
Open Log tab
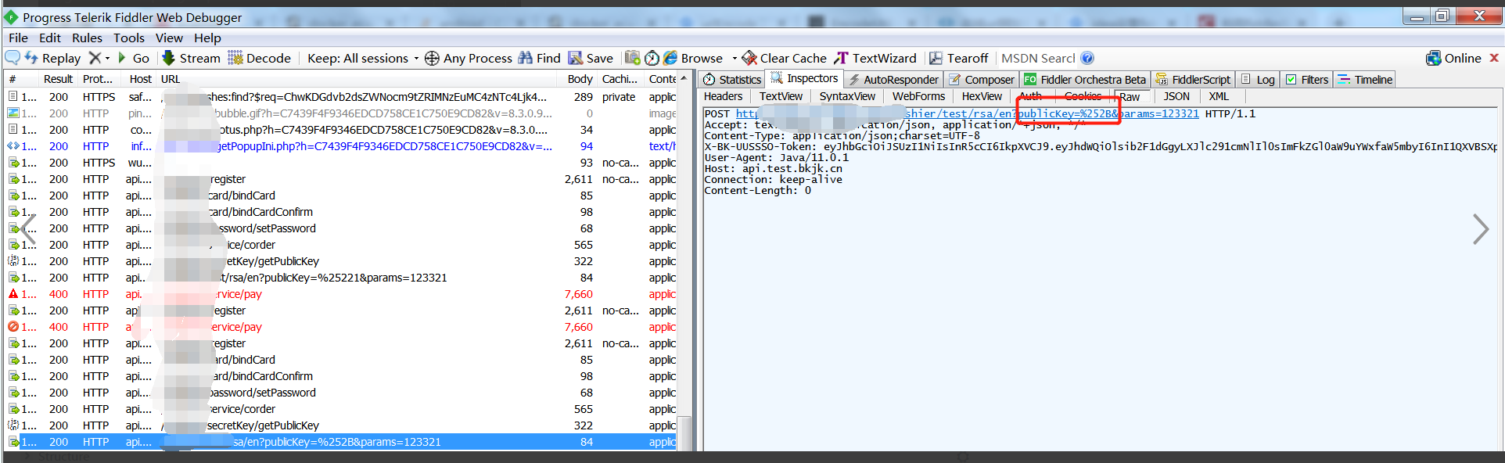pyautogui.click(x=1258, y=79)
